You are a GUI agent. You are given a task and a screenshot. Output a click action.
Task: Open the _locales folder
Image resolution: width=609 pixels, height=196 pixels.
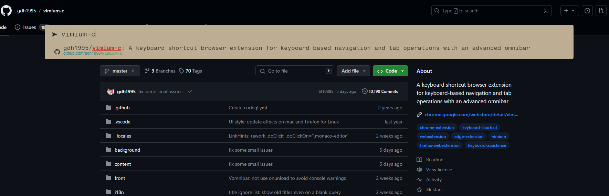[x=123, y=136]
